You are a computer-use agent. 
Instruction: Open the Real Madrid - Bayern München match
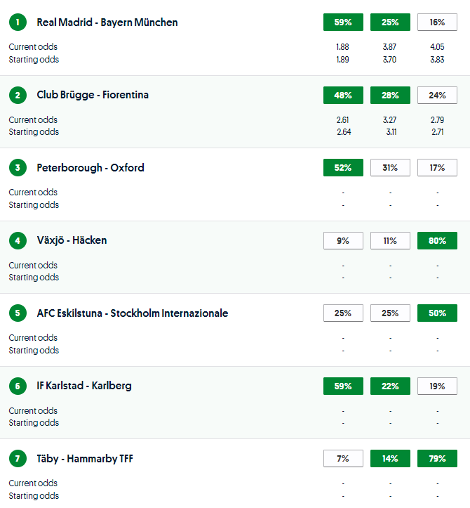(107, 22)
